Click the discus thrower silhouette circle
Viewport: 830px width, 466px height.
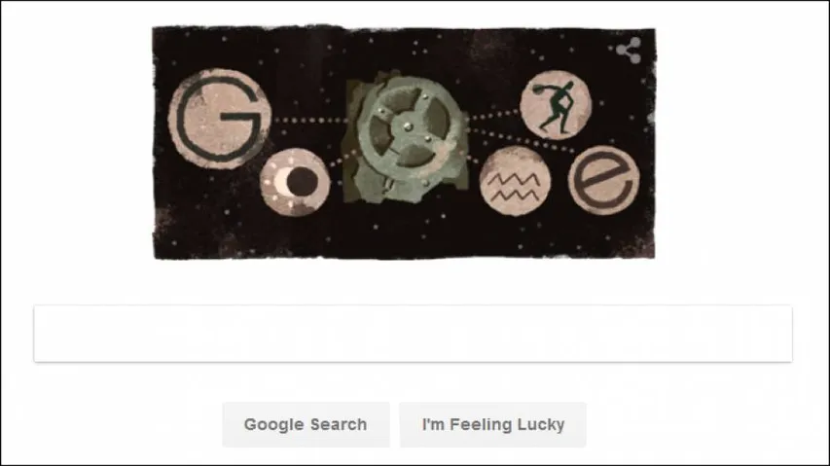(556, 105)
